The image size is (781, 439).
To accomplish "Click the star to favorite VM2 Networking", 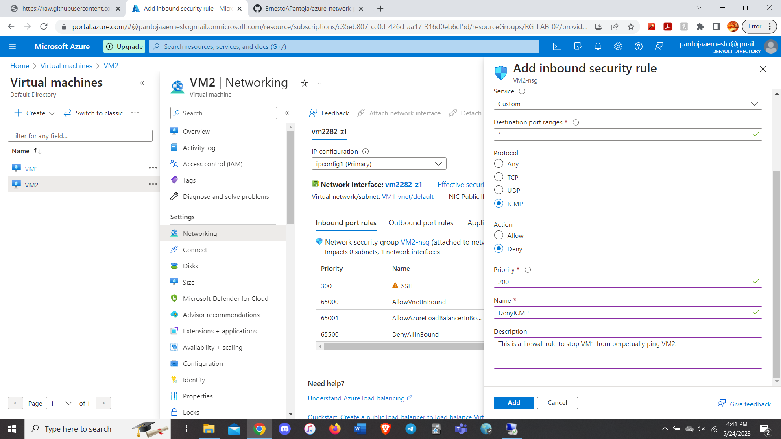I will (x=304, y=83).
